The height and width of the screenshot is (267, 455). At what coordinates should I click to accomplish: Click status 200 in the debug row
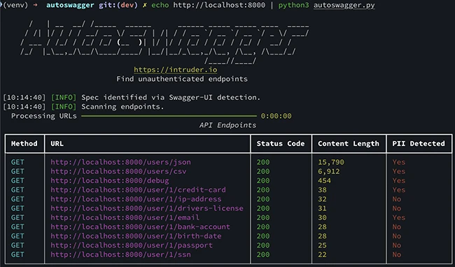click(x=263, y=181)
